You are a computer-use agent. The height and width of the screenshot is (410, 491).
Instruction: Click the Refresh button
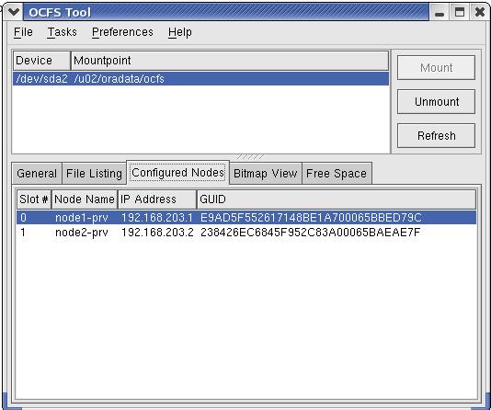(x=436, y=136)
